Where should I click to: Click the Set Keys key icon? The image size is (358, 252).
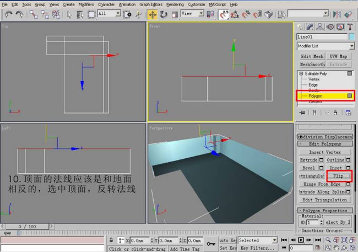[x=211, y=243]
